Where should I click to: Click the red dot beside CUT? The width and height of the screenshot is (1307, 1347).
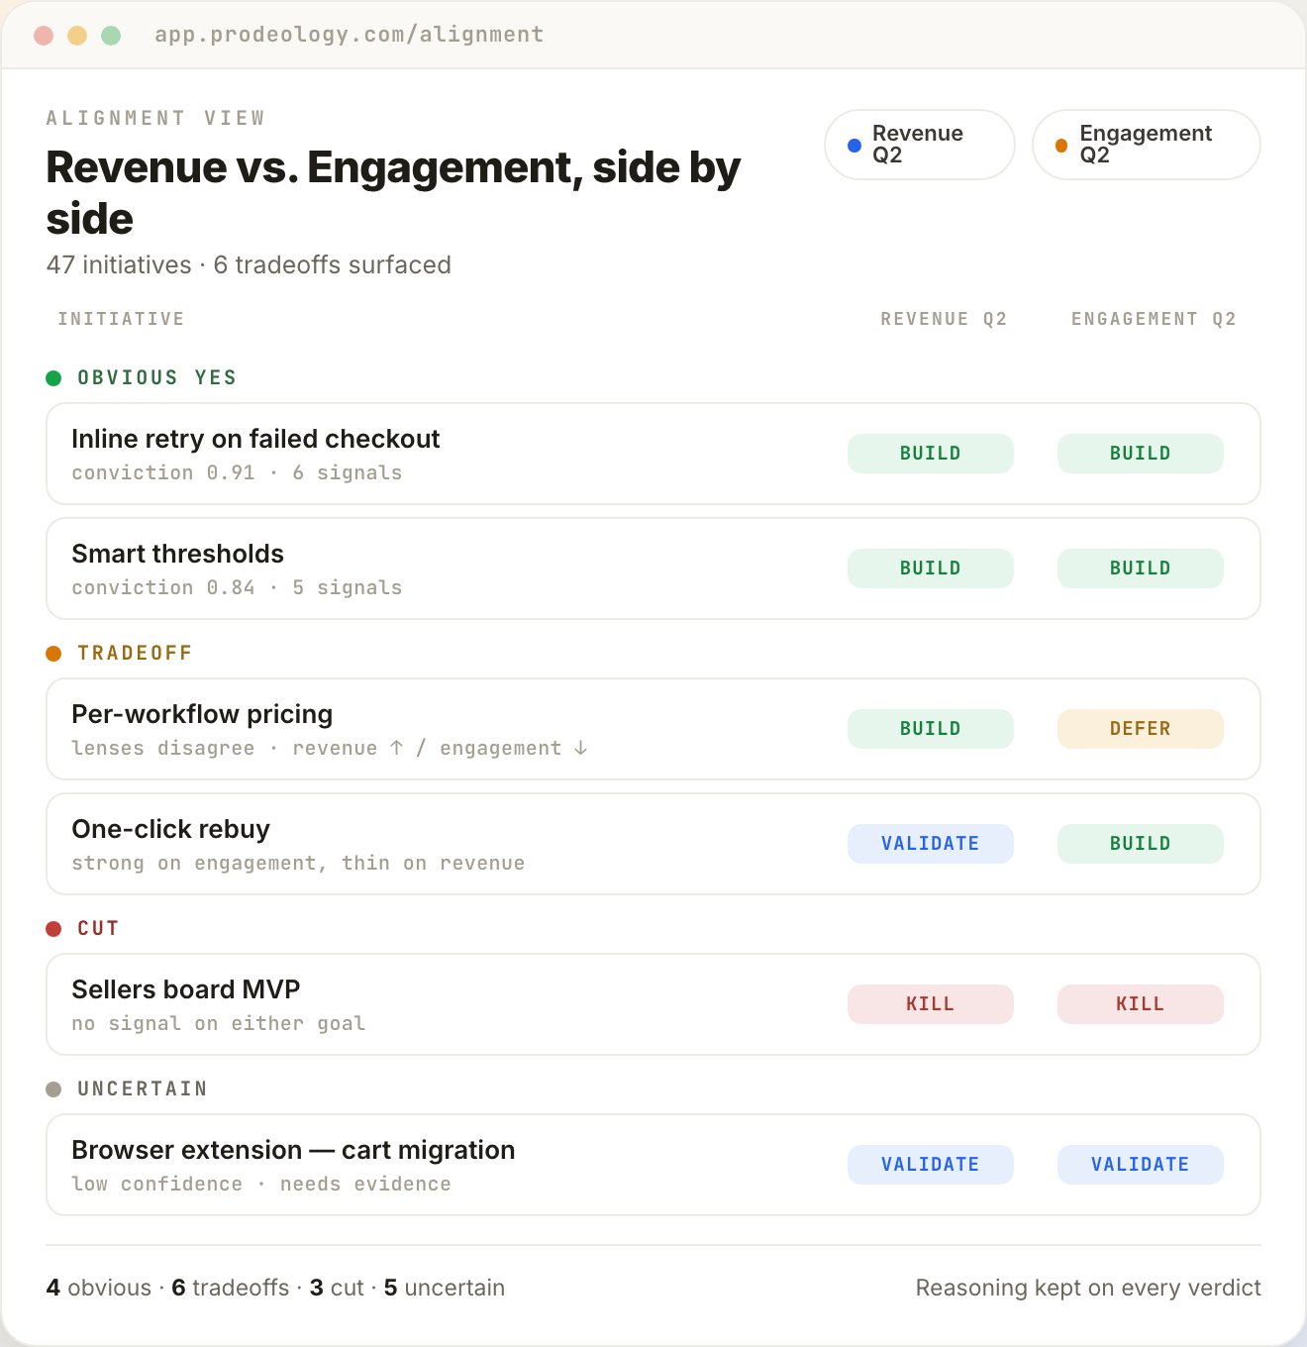click(54, 929)
